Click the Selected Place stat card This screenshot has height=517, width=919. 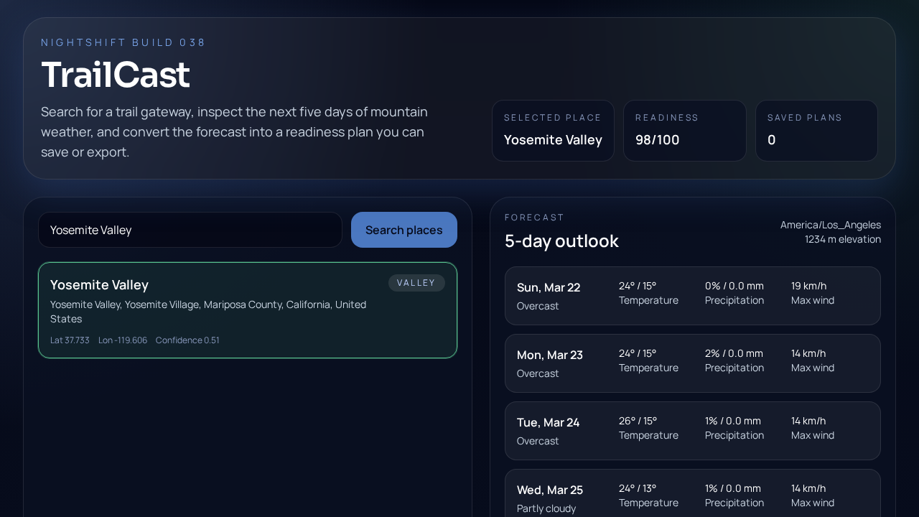point(553,131)
